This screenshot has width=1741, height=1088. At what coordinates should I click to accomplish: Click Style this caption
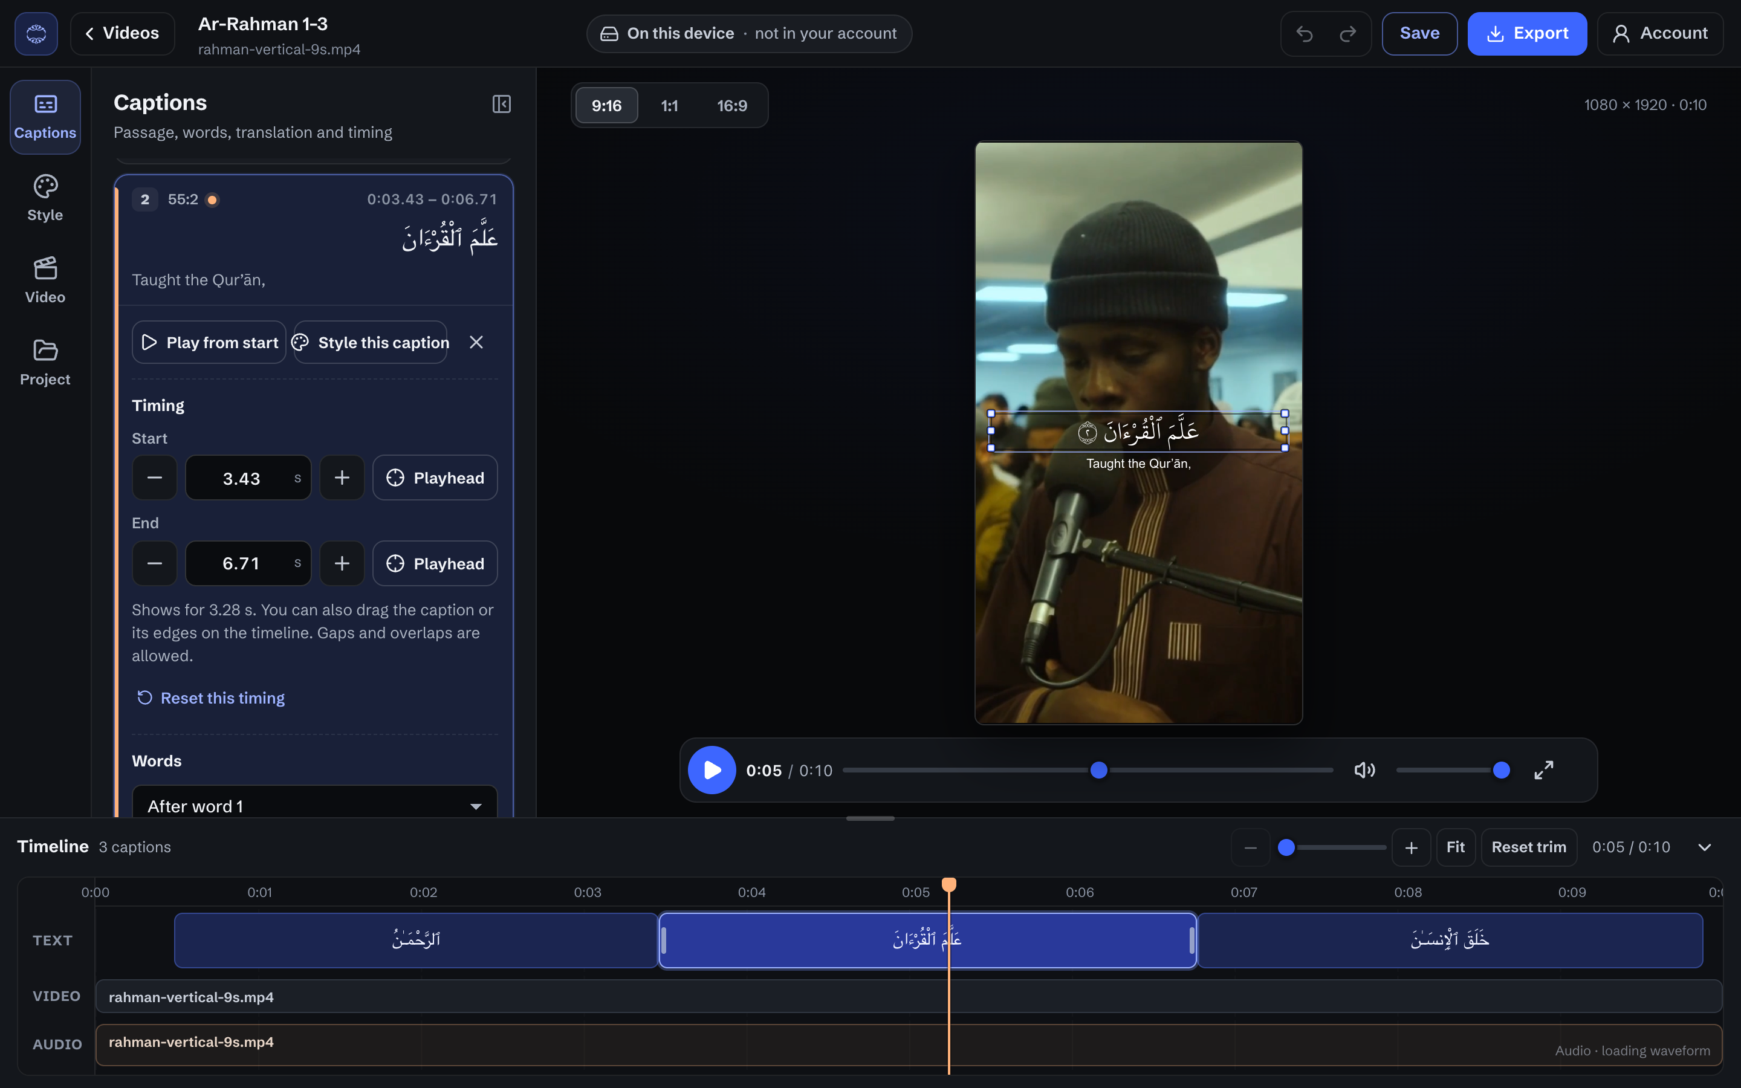[371, 342]
